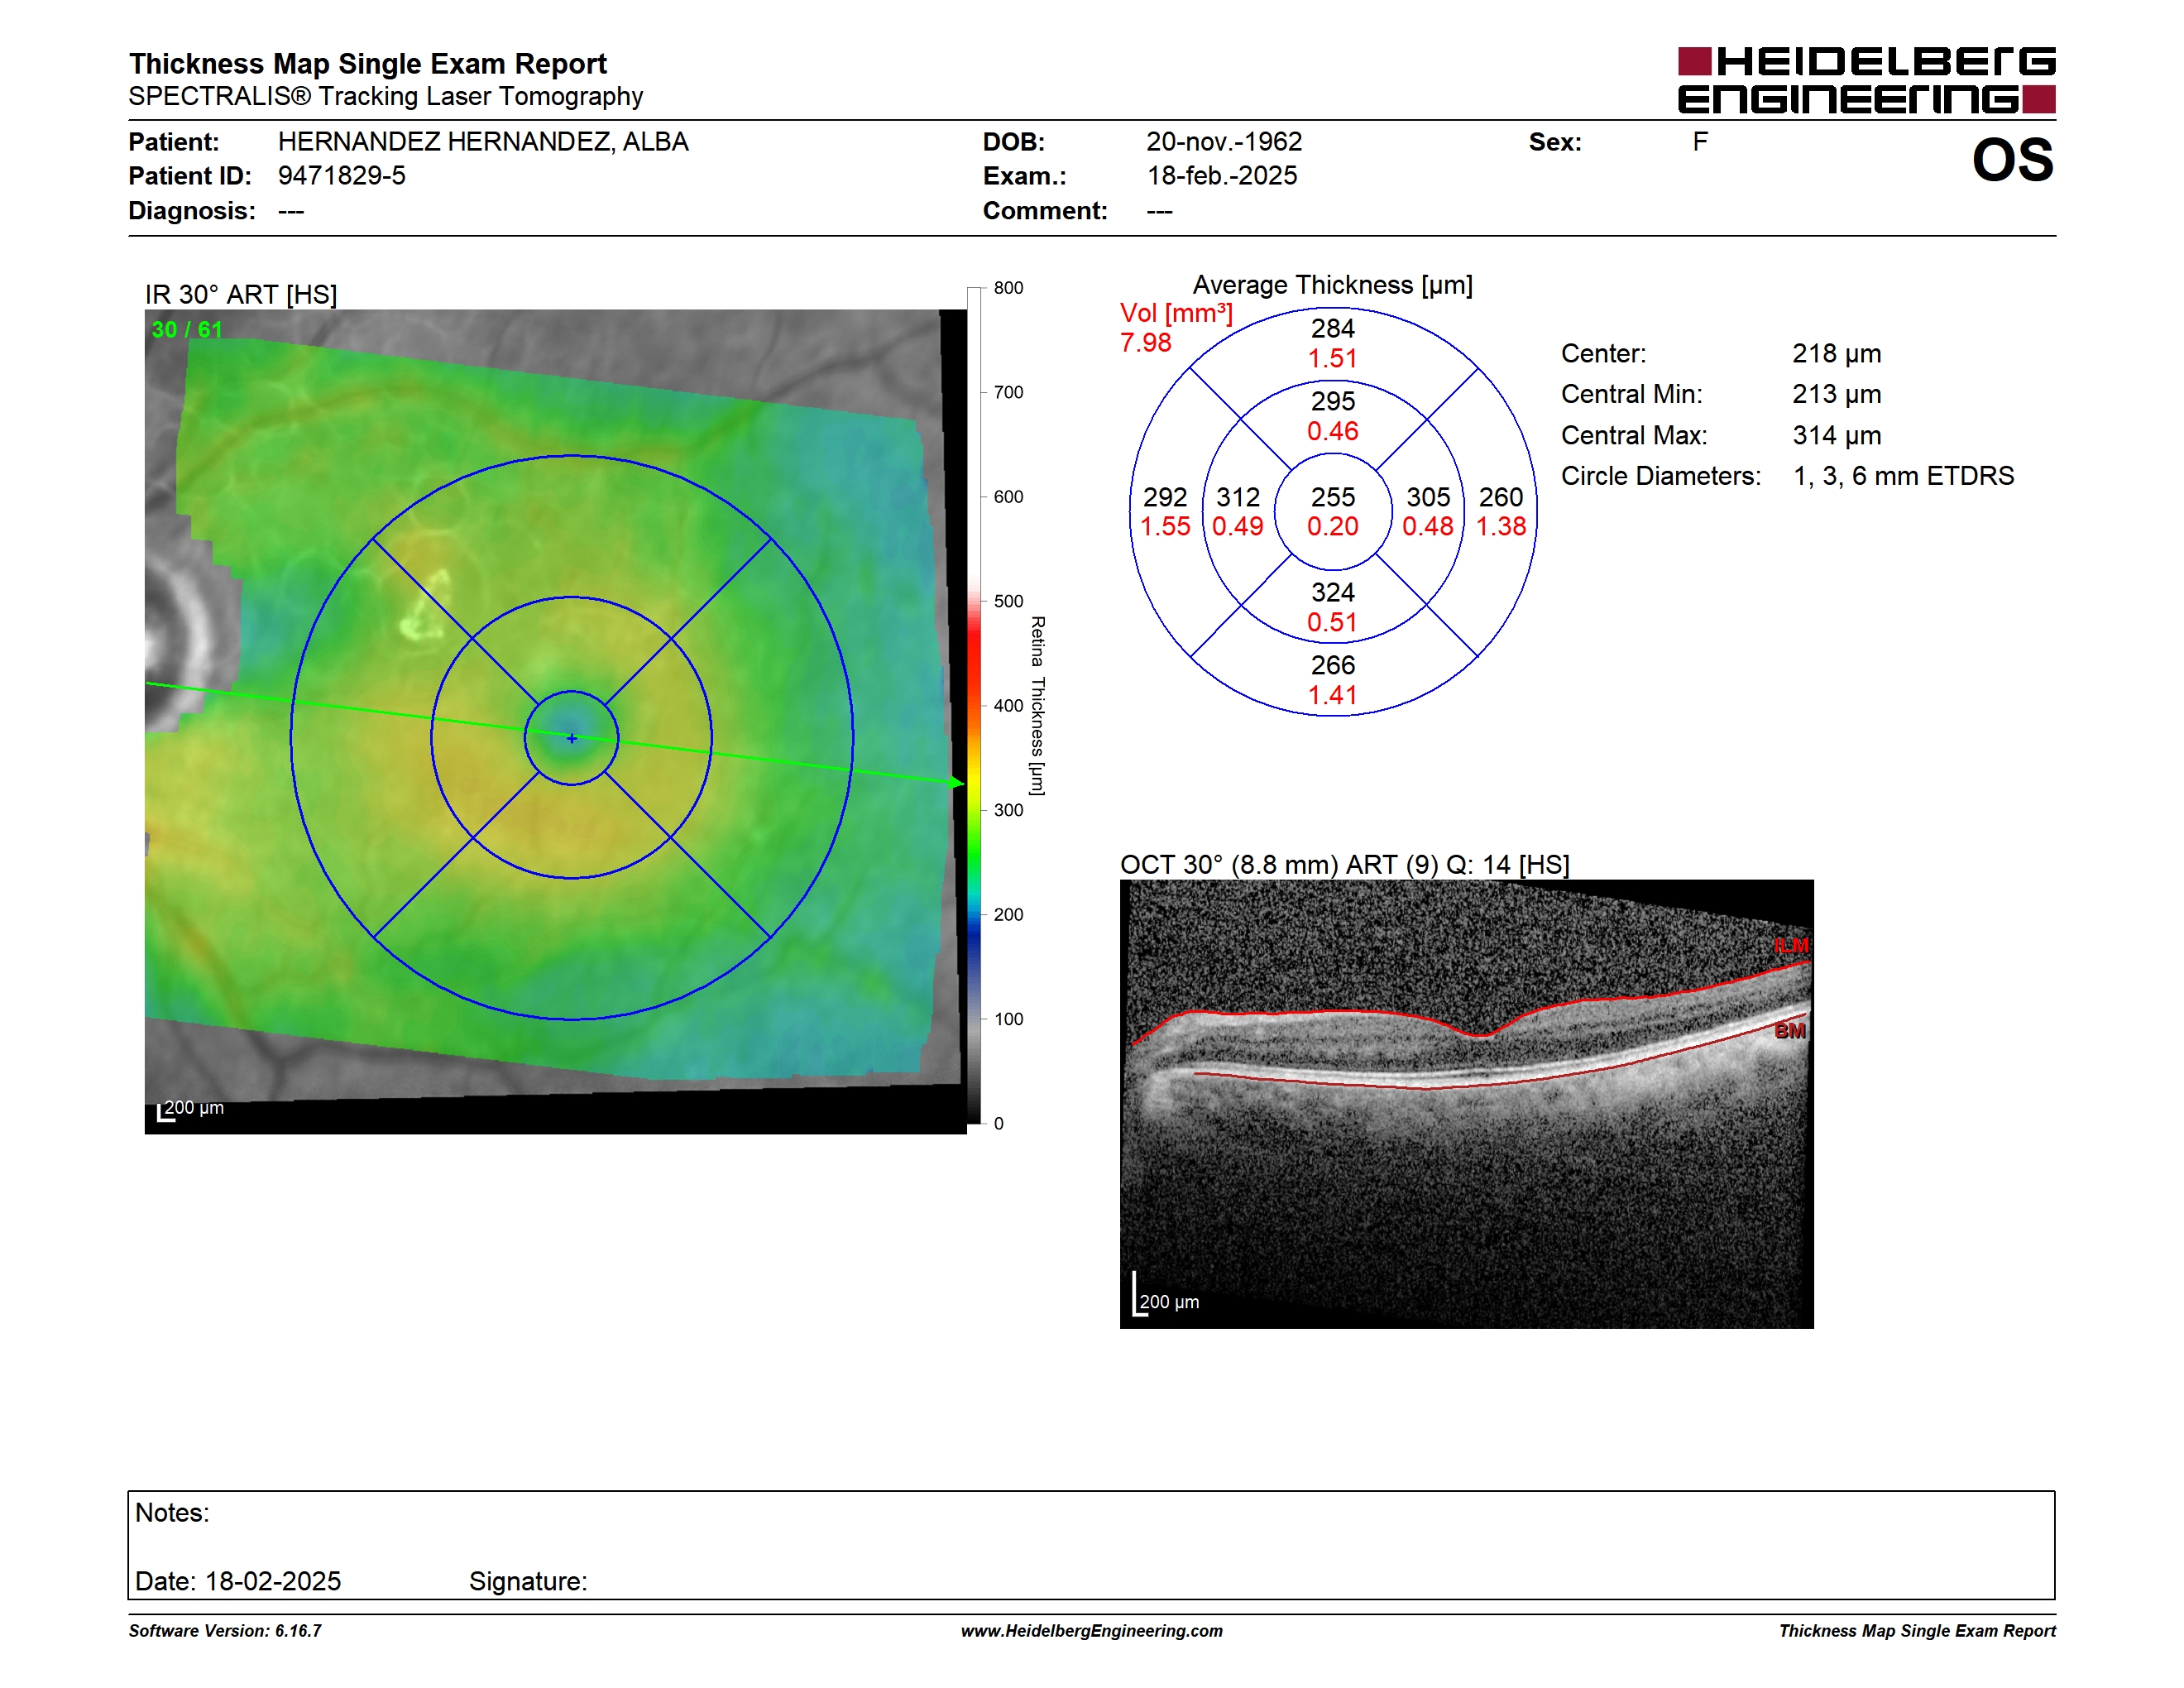Click the Central Max value 314 µm
This screenshot has height=1688, width=2184.
(1836, 435)
